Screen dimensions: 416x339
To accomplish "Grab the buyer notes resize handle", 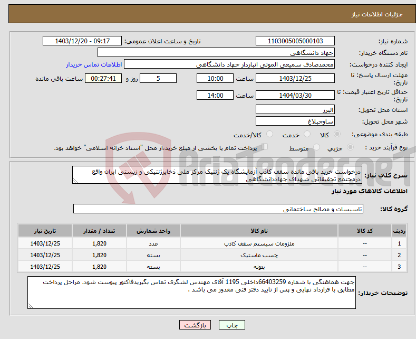I will [30, 306].
